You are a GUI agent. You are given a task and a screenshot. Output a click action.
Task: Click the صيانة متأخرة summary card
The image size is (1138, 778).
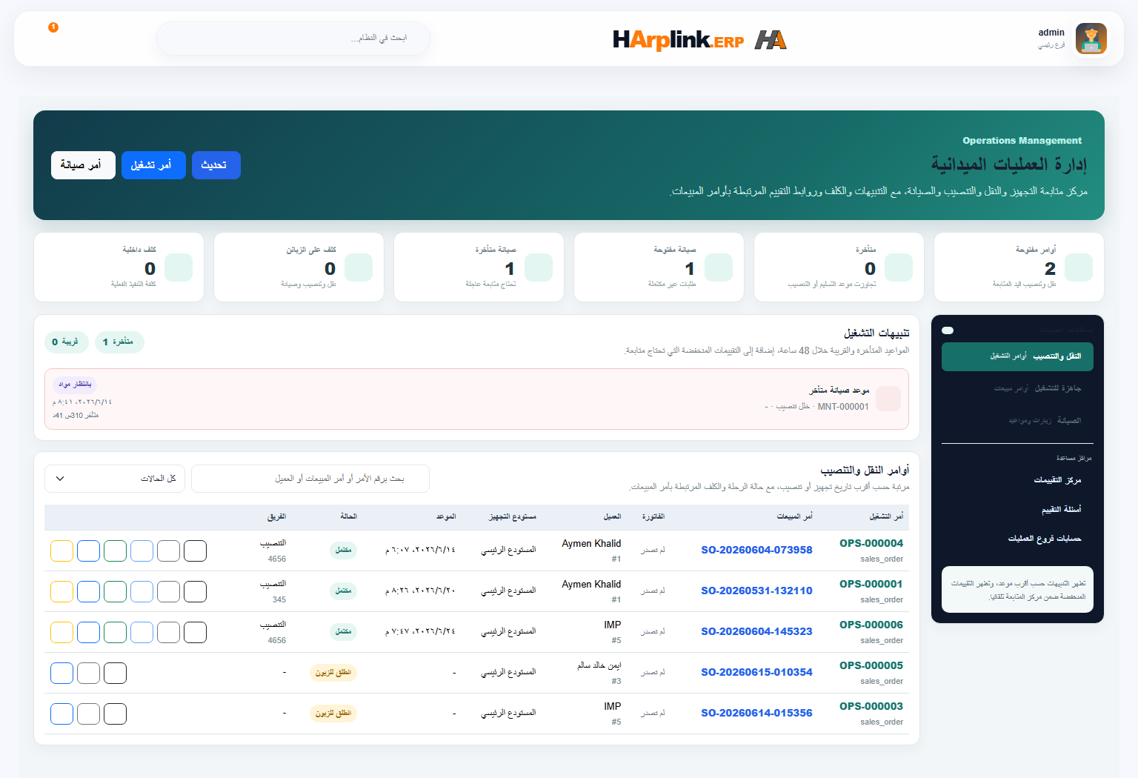(x=479, y=267)
